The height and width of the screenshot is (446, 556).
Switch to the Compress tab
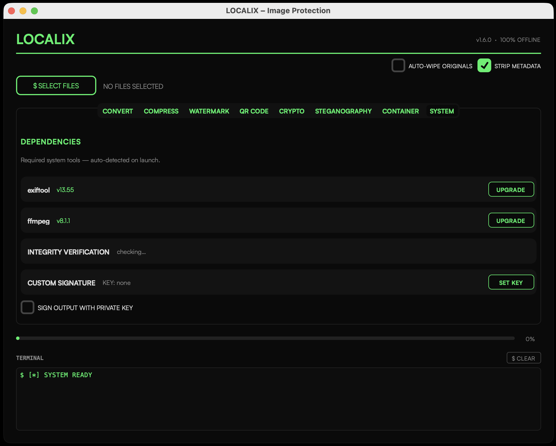[161, 111]
